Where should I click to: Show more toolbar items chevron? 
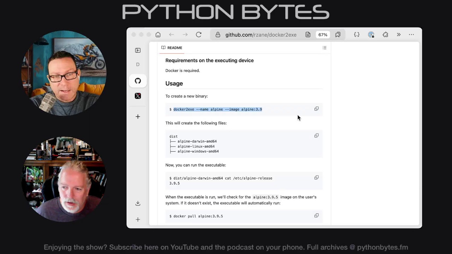399,35
